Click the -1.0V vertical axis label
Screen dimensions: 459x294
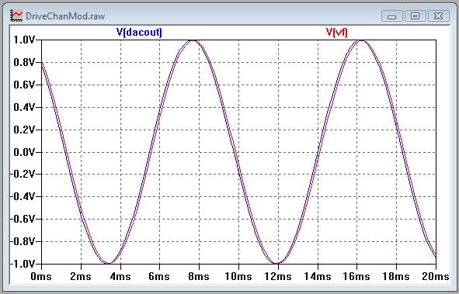[23, 264]
